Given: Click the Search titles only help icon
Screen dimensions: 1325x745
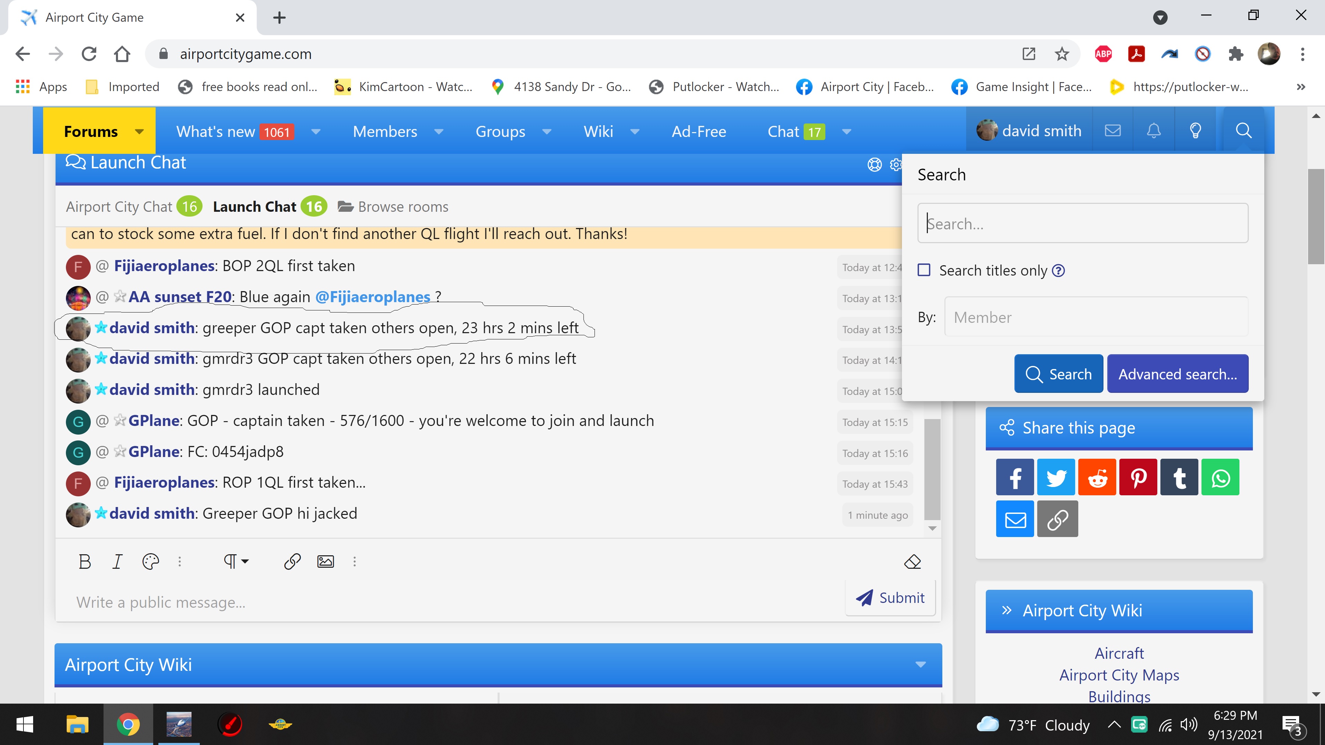Looking at the screenshot, I should point(1059,270).
